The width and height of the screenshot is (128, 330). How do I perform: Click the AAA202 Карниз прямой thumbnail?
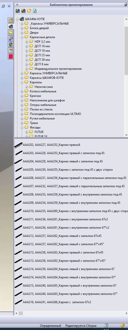[19, 145]
